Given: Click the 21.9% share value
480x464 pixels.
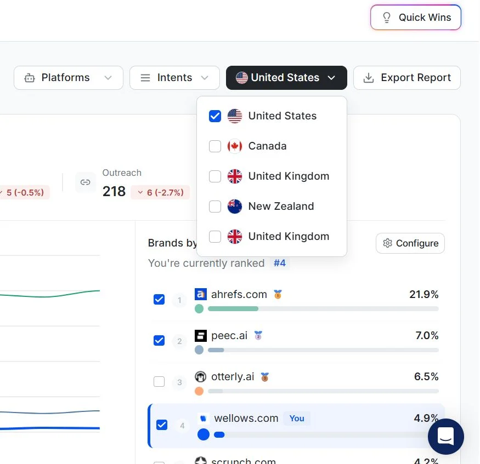Looking at the screenshot, I should [x=423, y=294].
